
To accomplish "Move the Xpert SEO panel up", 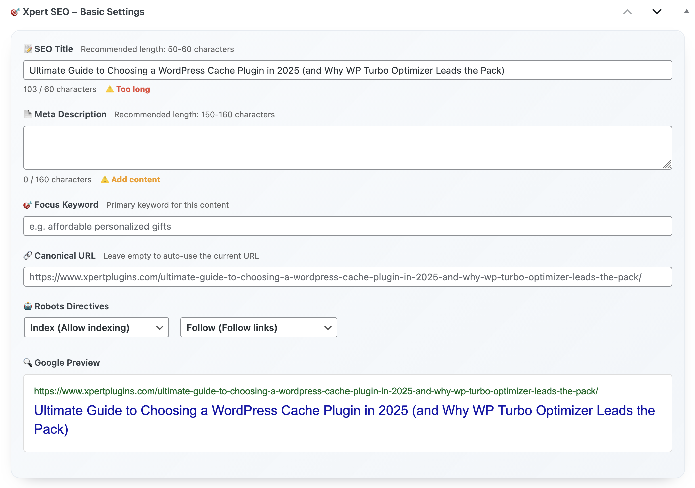I will pyautogui.click(x=628, y=12).
